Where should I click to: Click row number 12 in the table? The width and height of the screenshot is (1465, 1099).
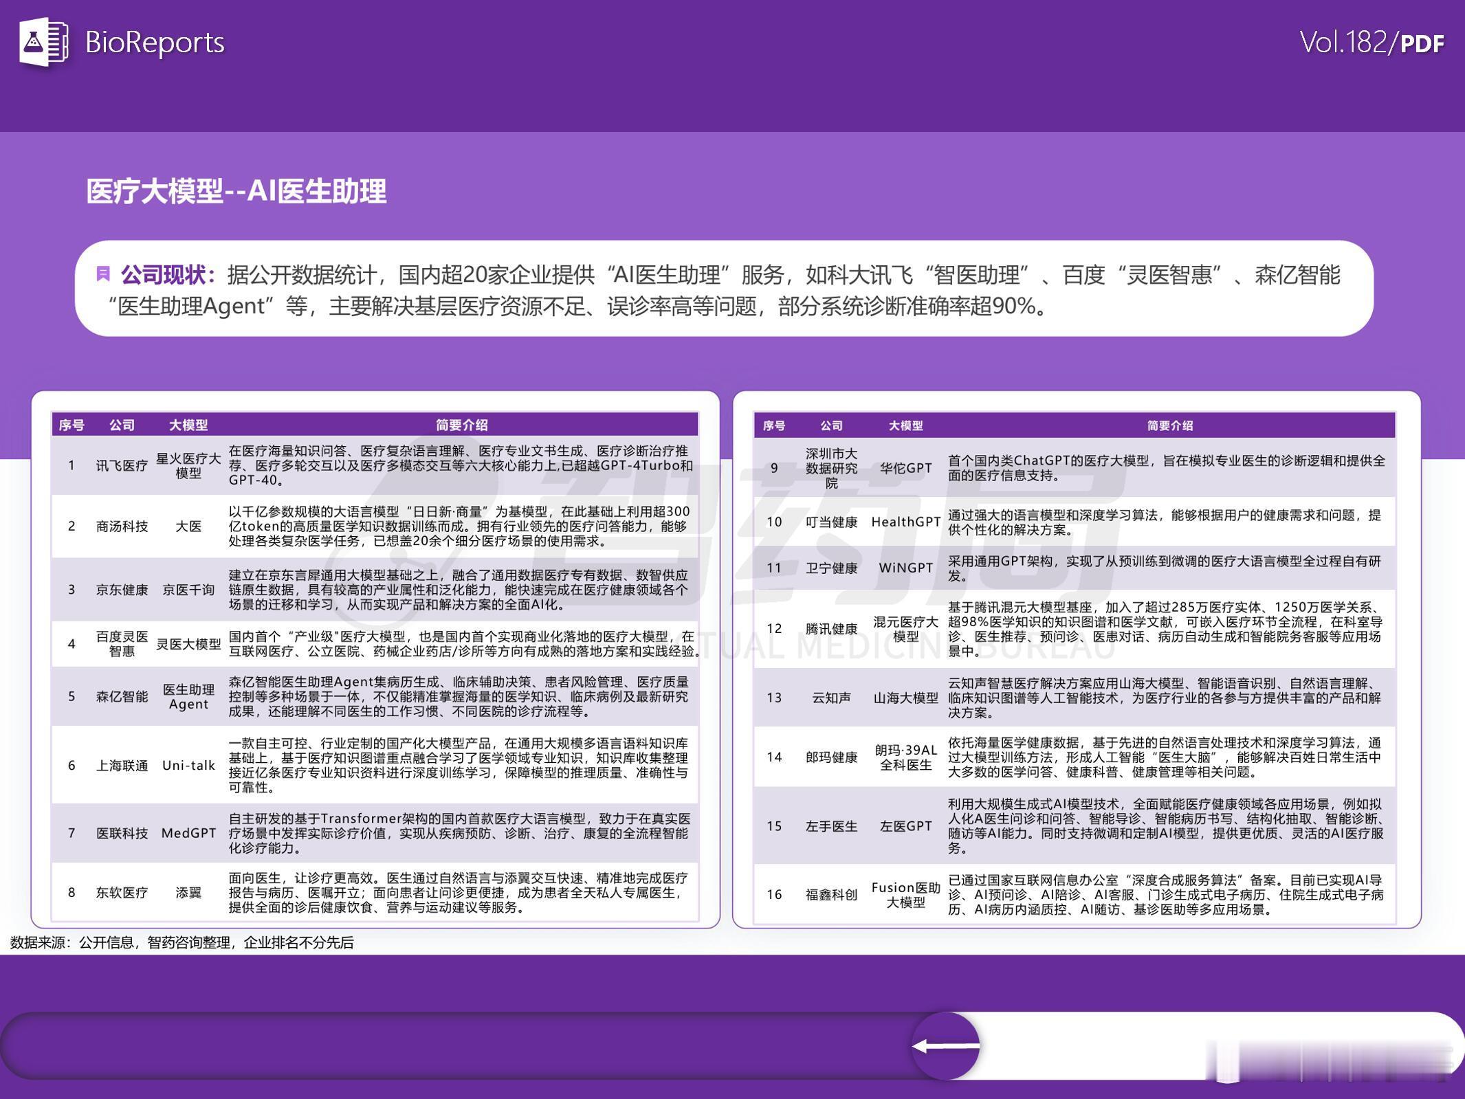pyautogui.click(x=774, y=629)
